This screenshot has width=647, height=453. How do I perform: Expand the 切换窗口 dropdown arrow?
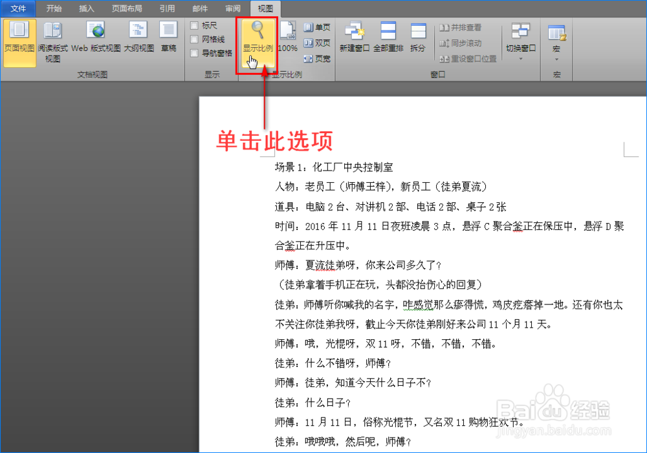click(521, 59)
